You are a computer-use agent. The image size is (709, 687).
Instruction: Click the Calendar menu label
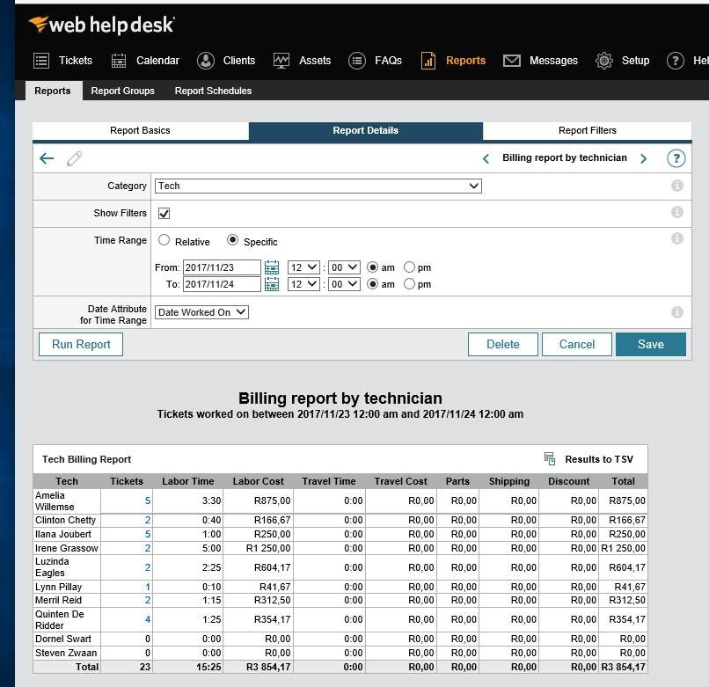pyautogui.click(x=157, y=61)
